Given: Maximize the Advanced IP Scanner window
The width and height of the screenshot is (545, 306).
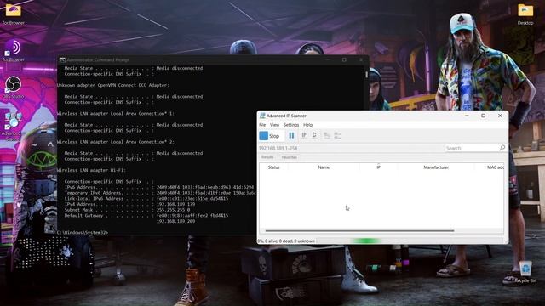Looking at the screenshot, I should [x=483, y=116].
